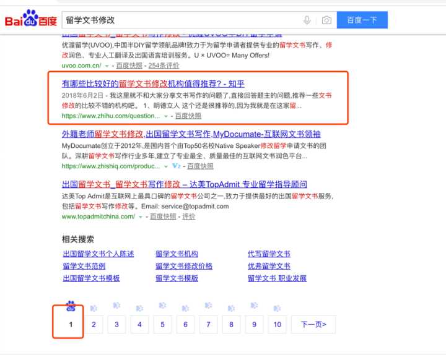Go to results page 10
This screenshot has width=446, height=355.
coord(277,324)
